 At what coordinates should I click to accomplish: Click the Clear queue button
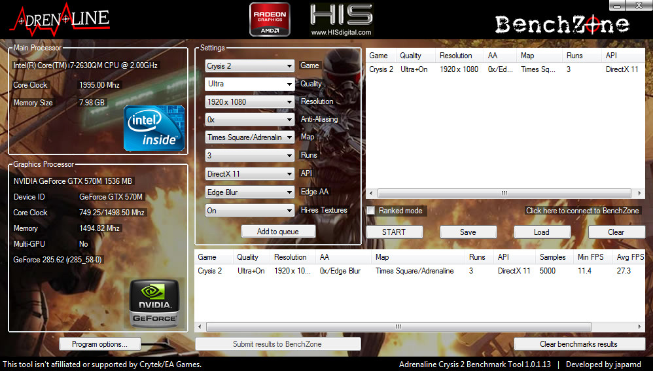(616, 232)
